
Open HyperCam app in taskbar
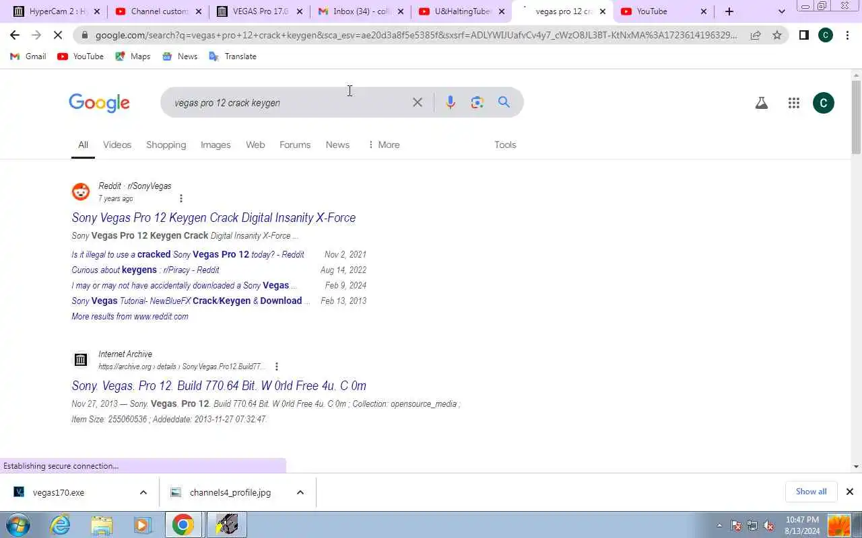pos(227,525)
